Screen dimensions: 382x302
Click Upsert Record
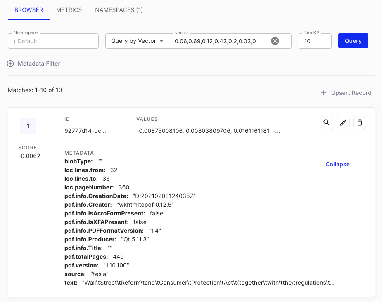click(346, 93)
